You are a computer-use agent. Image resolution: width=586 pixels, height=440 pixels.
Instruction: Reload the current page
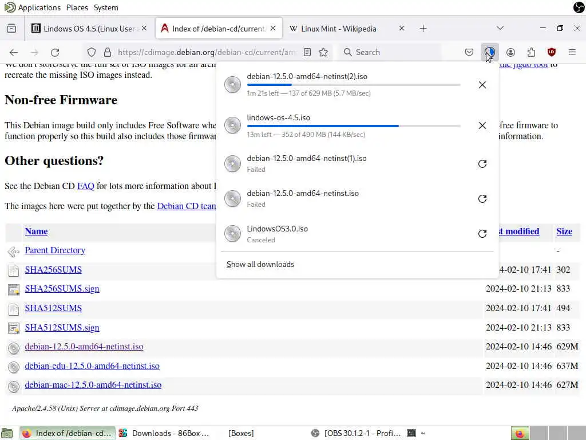tap(55, 52)
